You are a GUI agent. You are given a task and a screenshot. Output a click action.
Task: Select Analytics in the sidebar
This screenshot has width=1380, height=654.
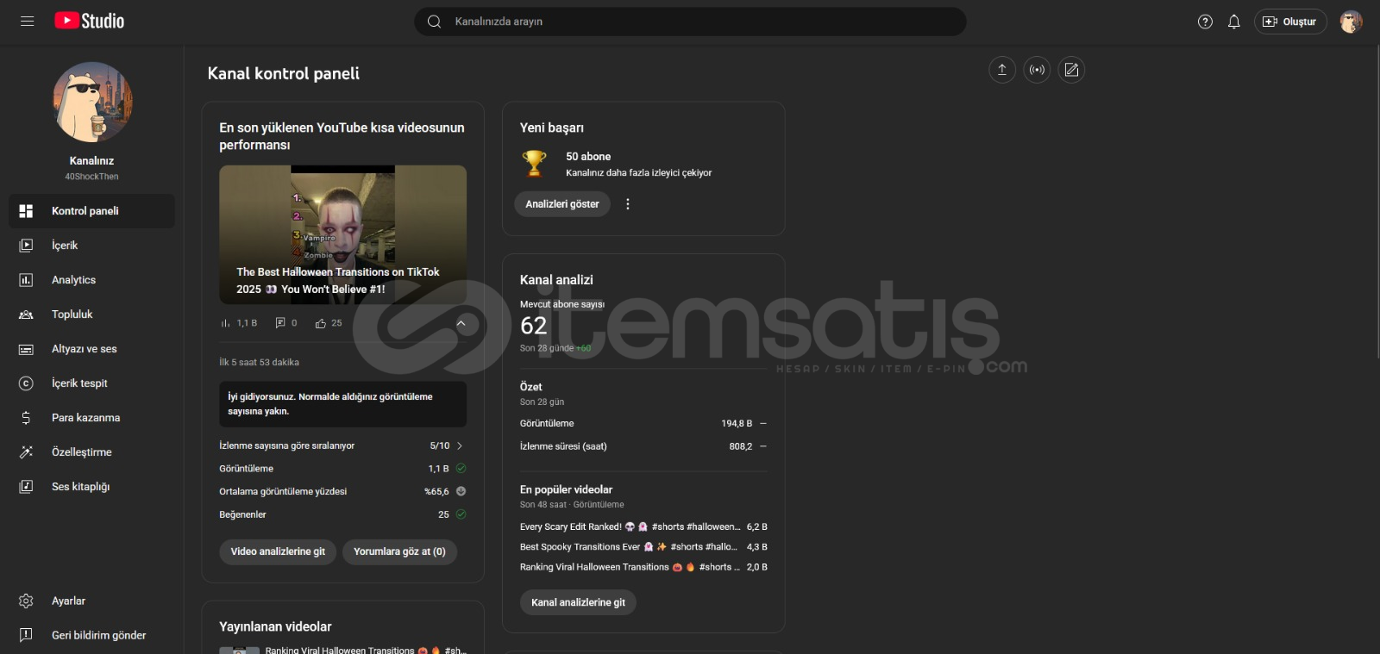tap(73, 280)
